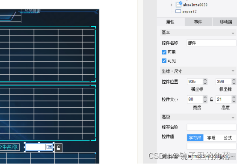Increase the 横坐标 value with up arrow
The height and width of the screenshot is (164, 237).
205,80
